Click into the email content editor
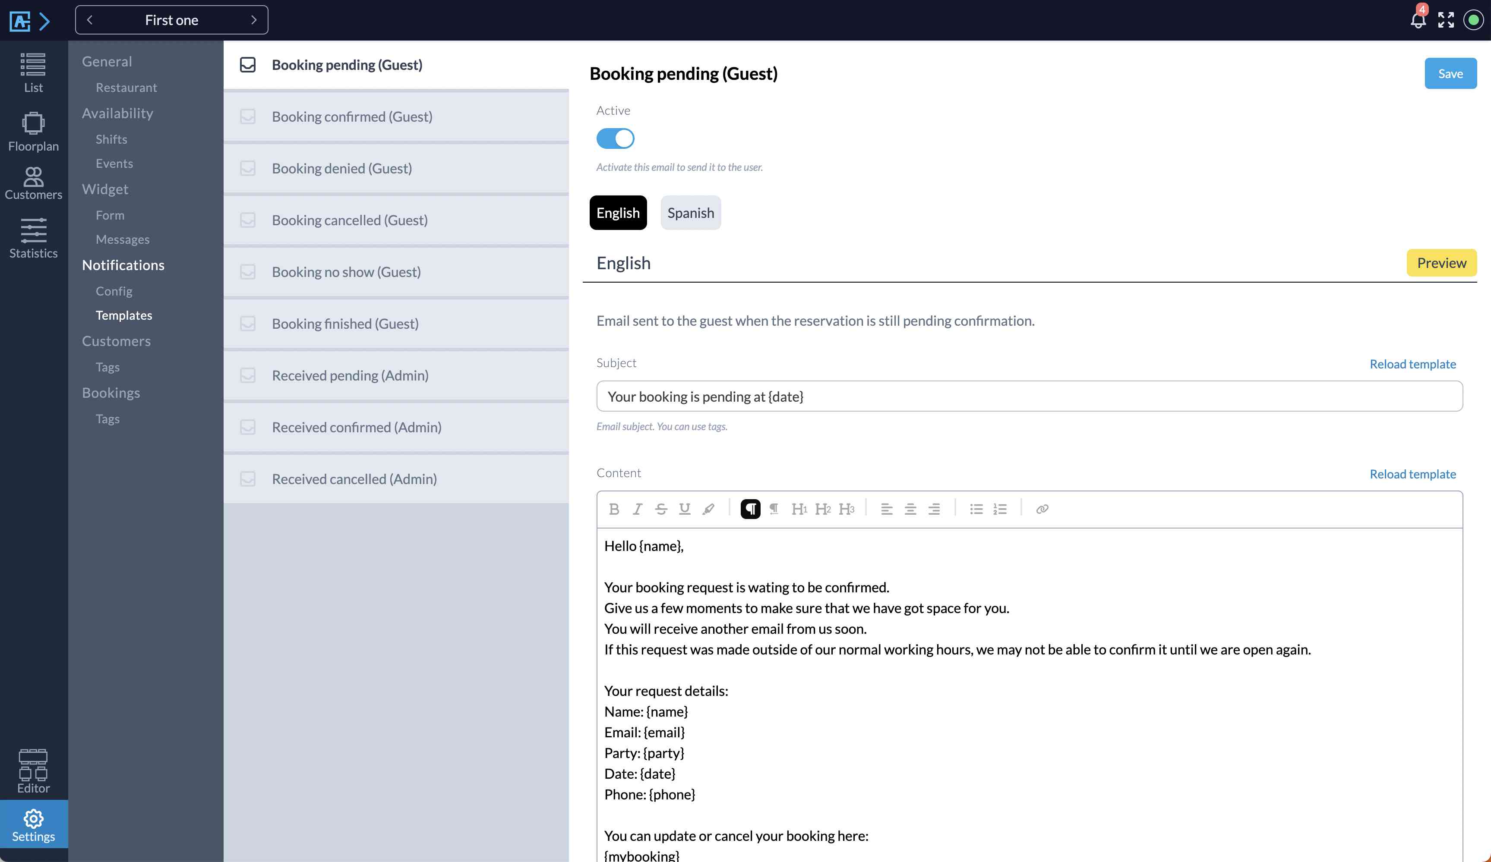Viewport: 1491px width, 862px height. (x=1030, y=695)
